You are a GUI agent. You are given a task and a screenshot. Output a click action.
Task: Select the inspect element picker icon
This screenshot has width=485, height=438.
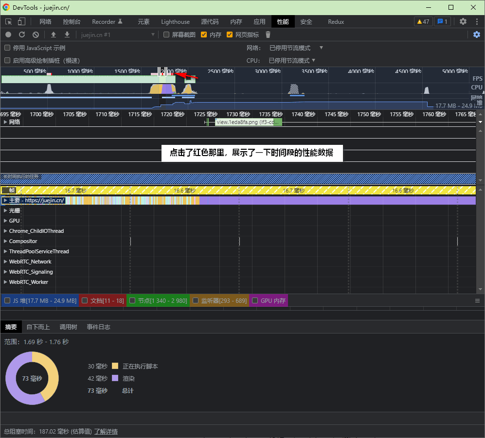[x=8, y=21]
